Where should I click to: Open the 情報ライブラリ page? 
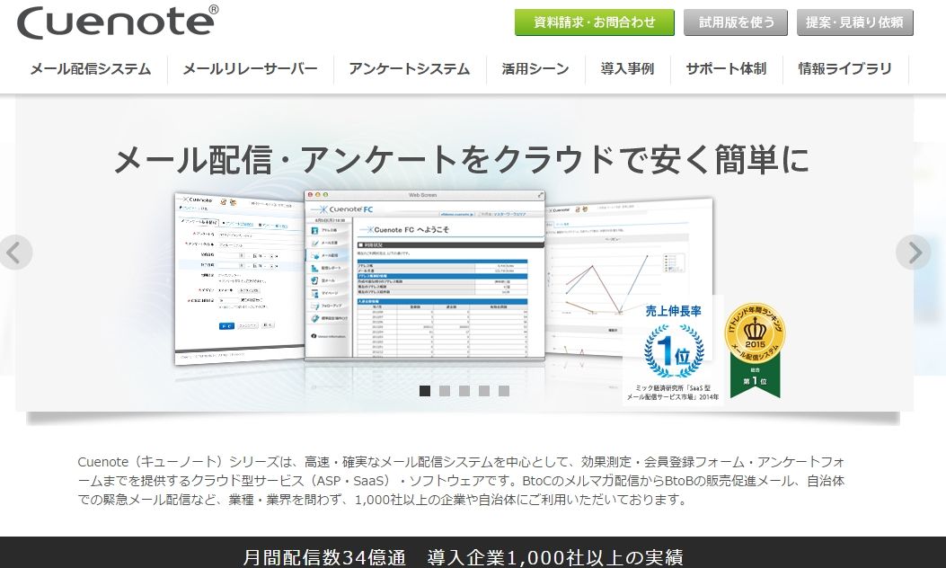tap(844, 68)
